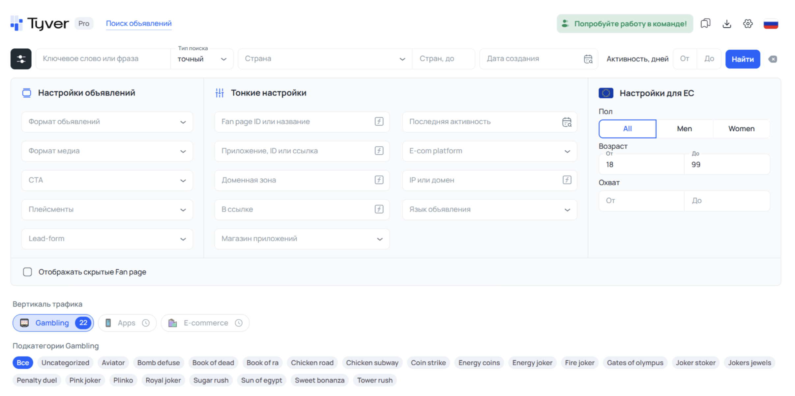Open the saved bookmarks icon
The image size is (795, 396).
(x=705, y=23)
